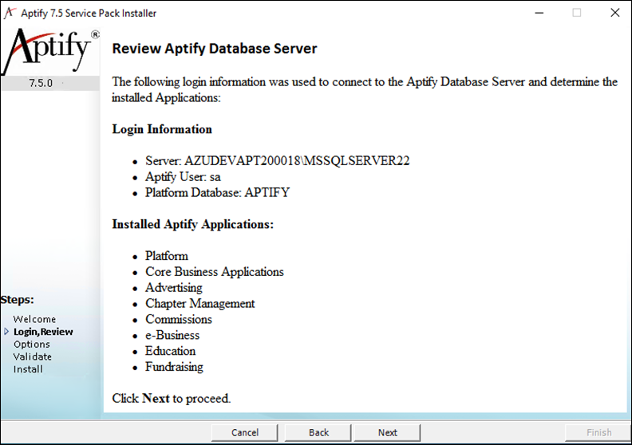Click the disabled Finish button
The width and height of the screenshot is (632, 445).
pyautogui.click(x=598, y=432)
